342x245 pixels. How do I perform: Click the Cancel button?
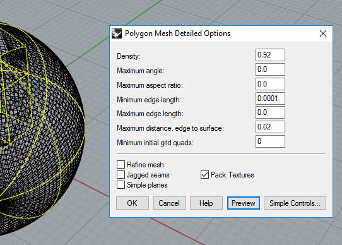click(x=169, y=203)
